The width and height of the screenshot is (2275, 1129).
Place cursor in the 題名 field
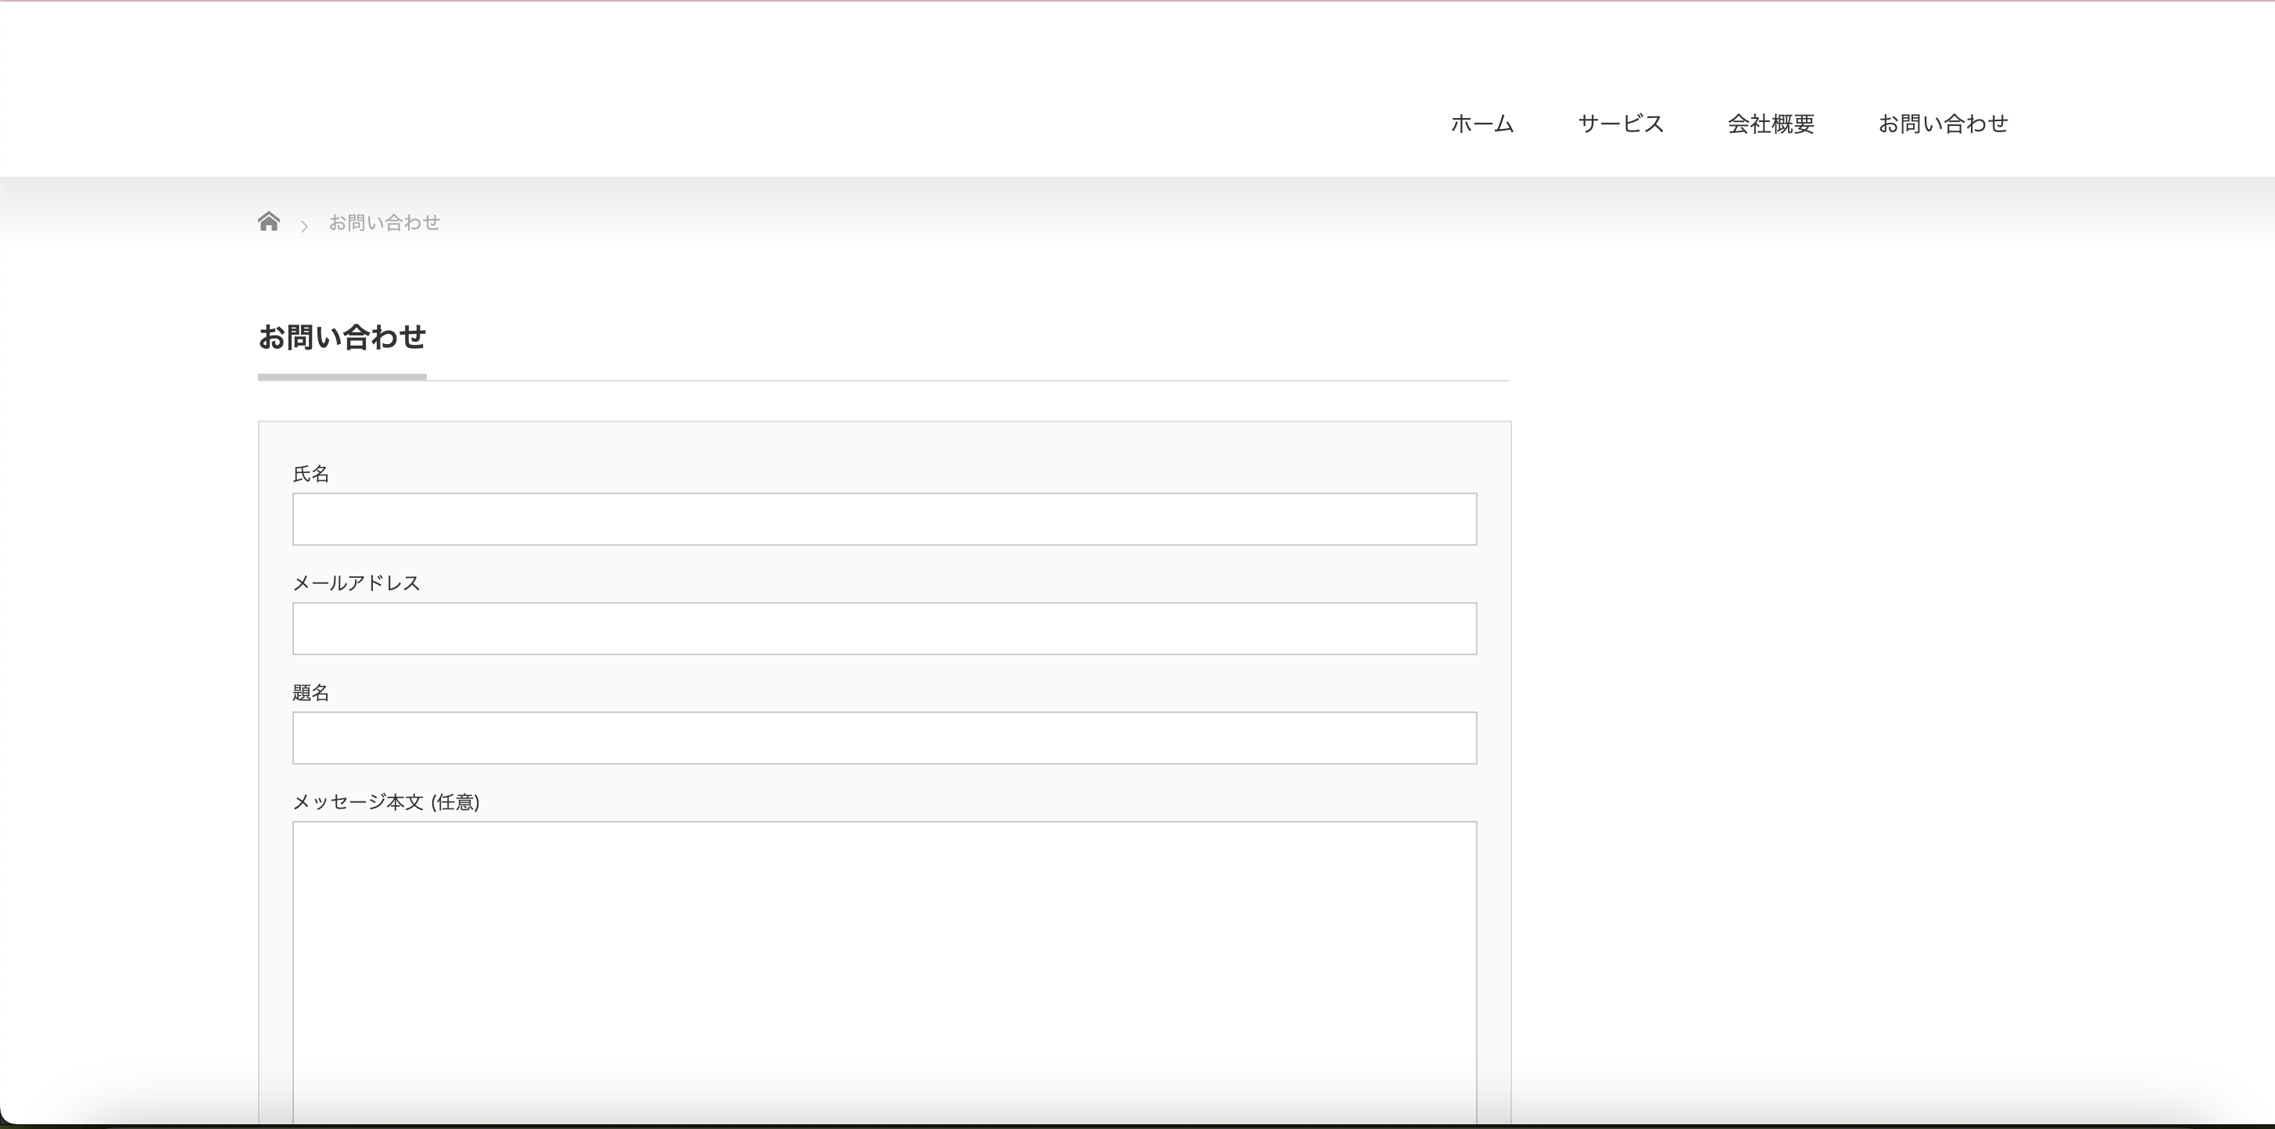[884, 739]
